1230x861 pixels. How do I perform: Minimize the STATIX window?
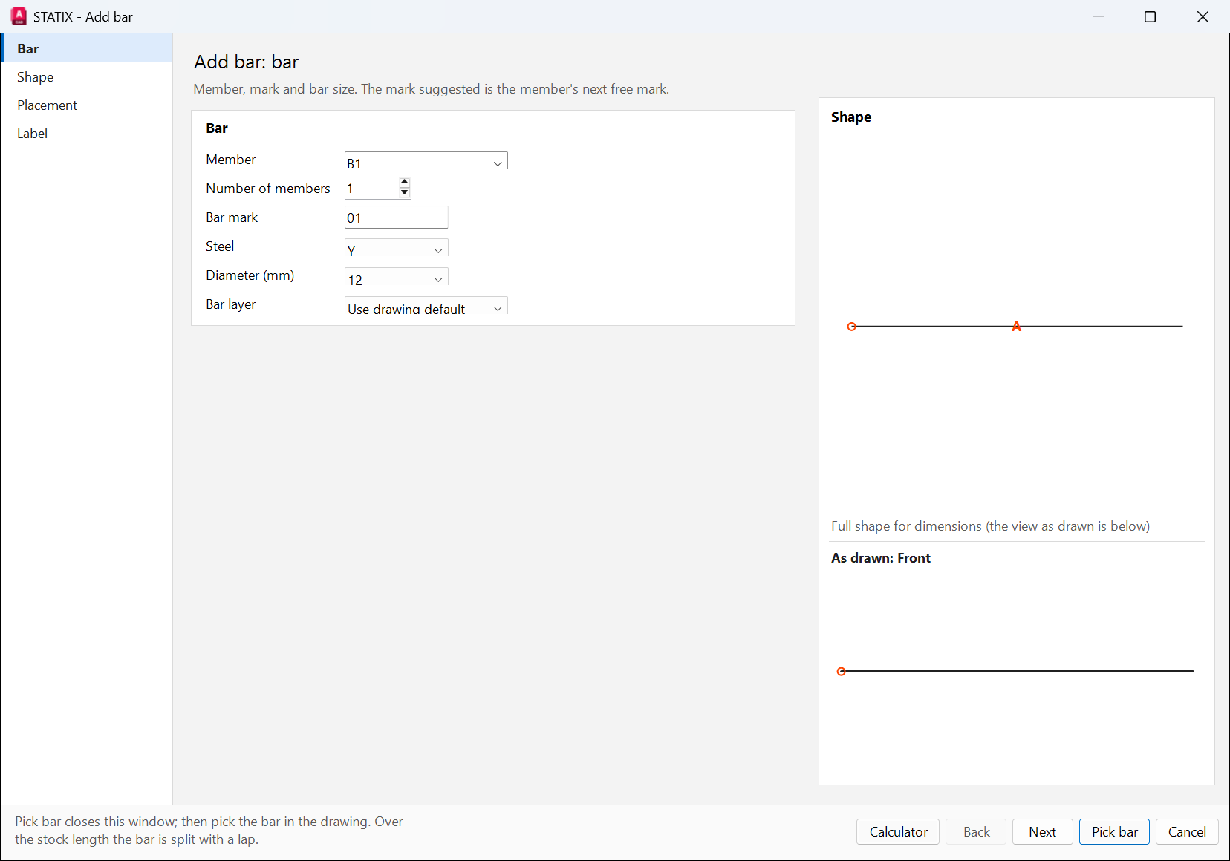pos(1099,16)
